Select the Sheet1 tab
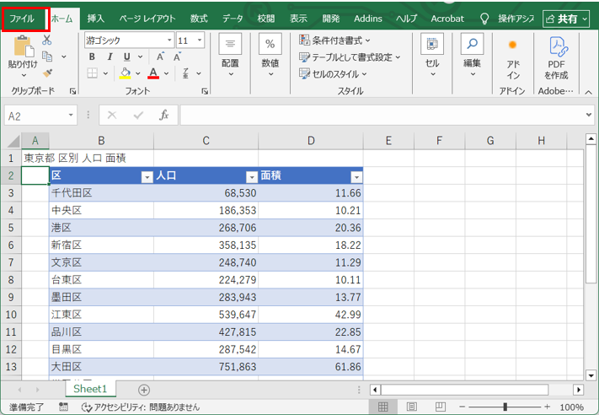Screen dimensions: 599x415 90,389
